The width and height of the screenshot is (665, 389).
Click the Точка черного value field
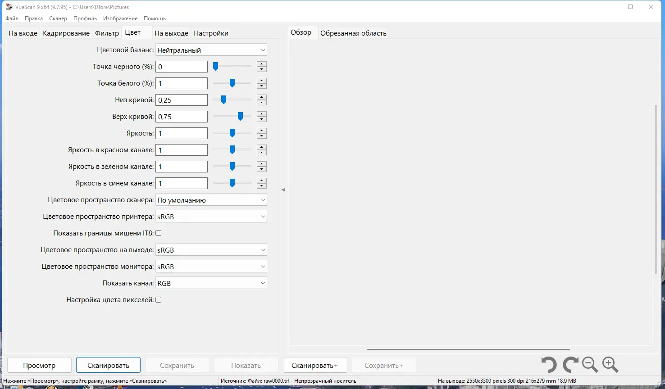pos(182,67)
